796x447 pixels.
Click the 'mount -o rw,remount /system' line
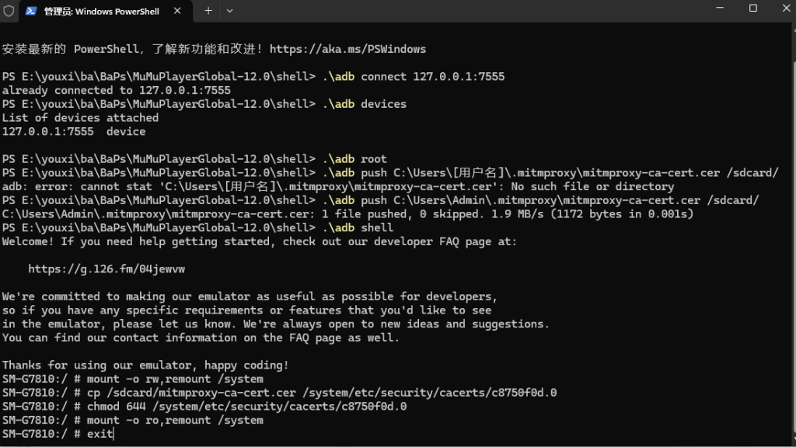[x=132, y=379]
